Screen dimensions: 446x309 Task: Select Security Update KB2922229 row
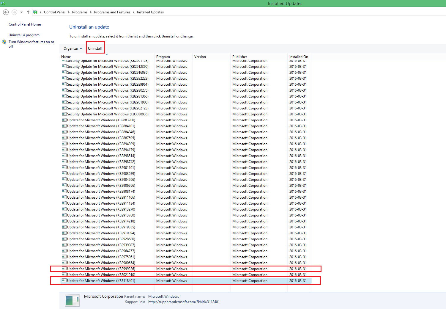pos(186,79)
